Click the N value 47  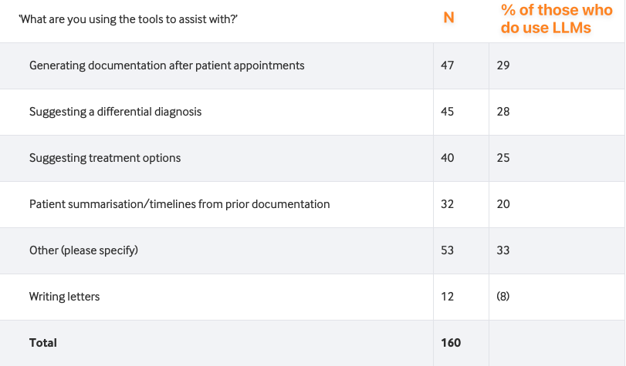coord(447,65)
